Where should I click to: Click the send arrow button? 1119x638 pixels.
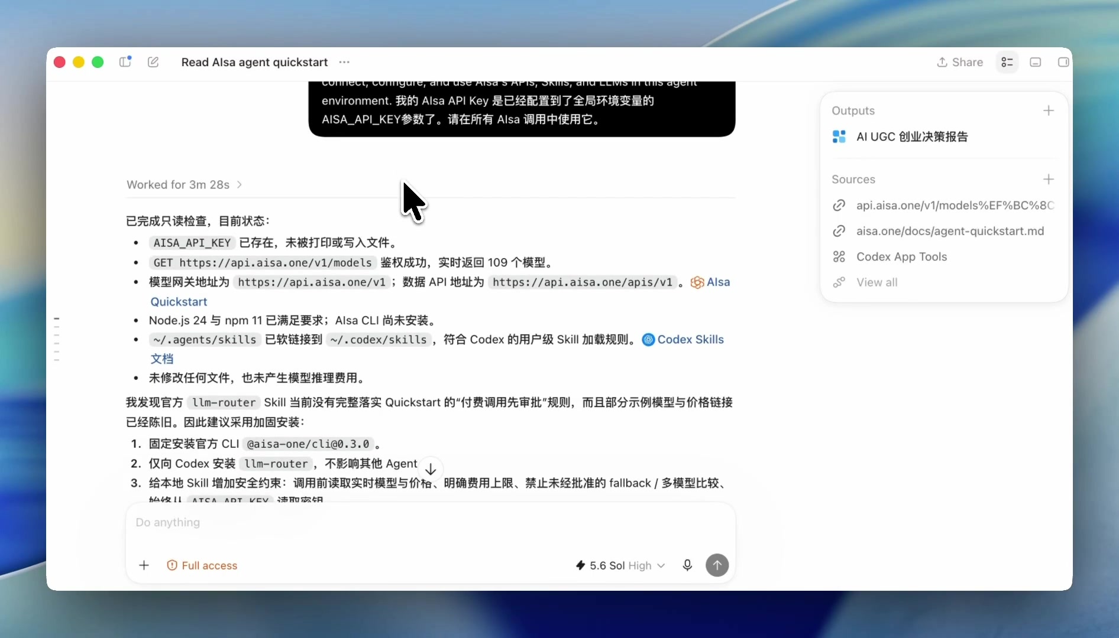click(x=717, y=565)
